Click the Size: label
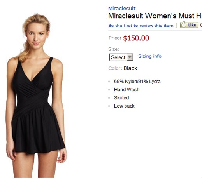202x179 pixels. pyautogui.click(x=114, y=49)
